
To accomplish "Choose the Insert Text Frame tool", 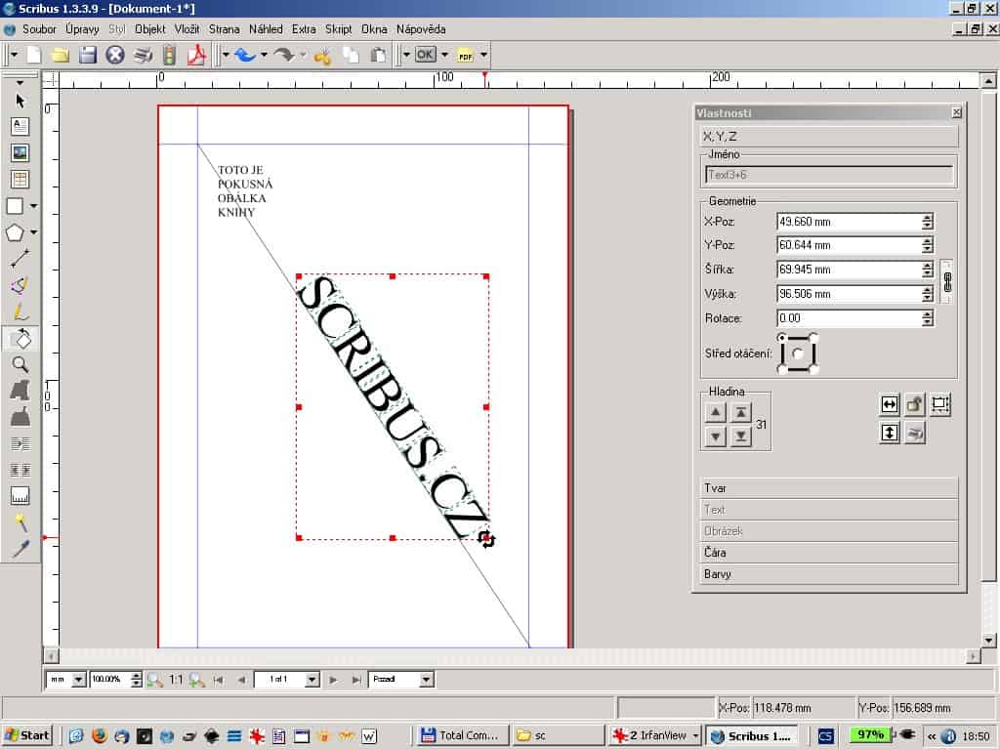I will [x=20, y=126].
